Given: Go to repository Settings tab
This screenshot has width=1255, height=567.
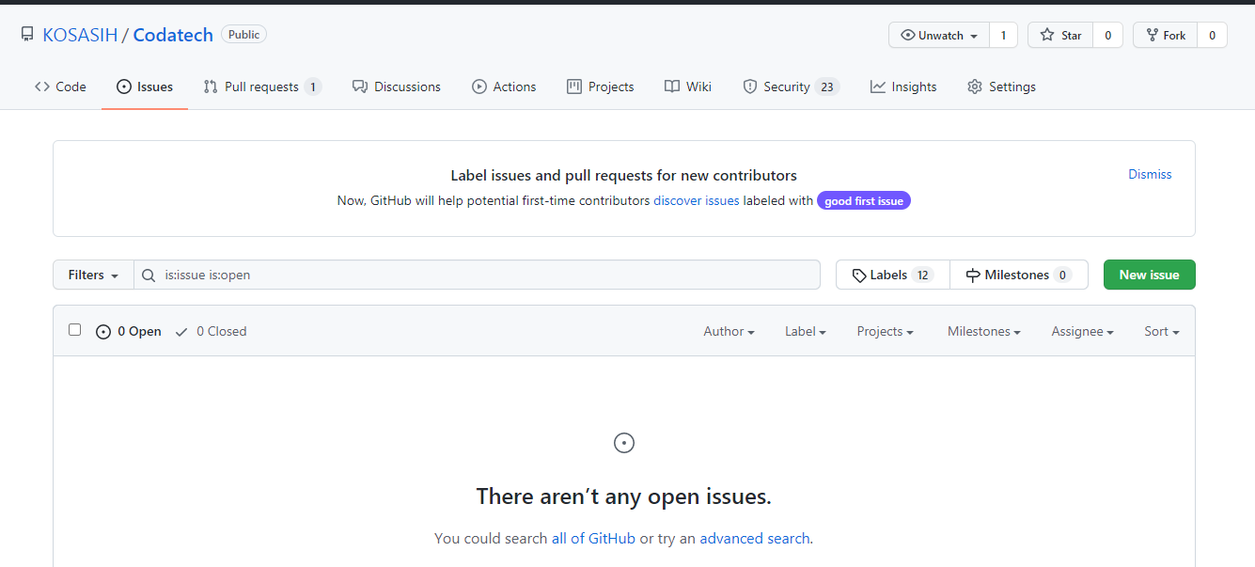Looking at the screenshot, I should [x=1001, y=87].
